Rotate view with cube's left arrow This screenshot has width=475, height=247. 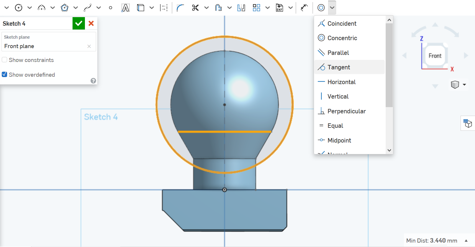404,55
